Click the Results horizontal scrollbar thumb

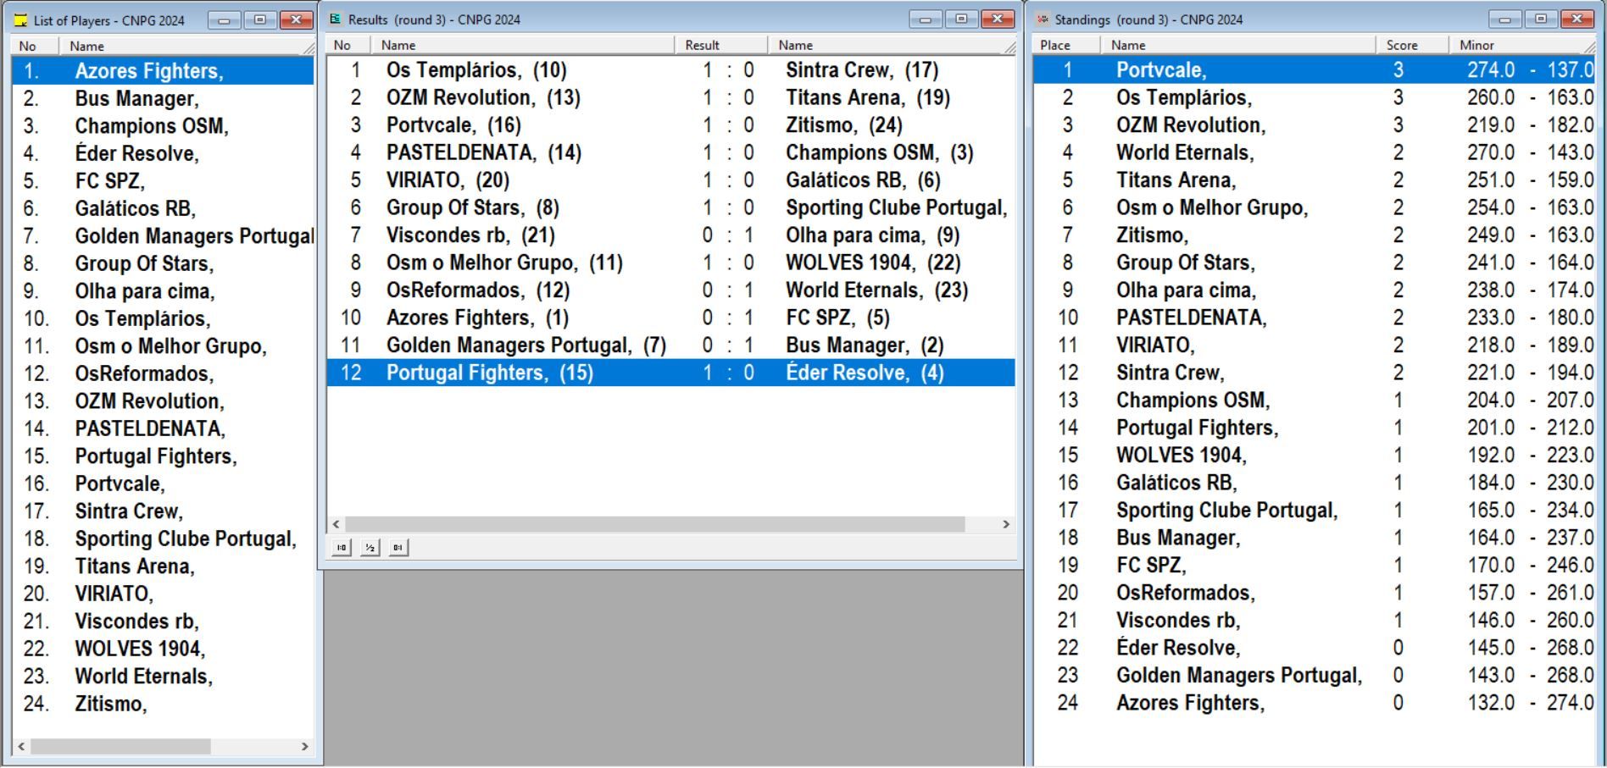click(x=655, y=524)
